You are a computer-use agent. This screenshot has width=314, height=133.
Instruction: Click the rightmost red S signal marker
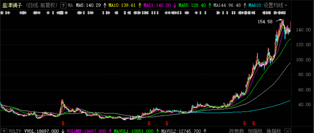pos(254,124)
